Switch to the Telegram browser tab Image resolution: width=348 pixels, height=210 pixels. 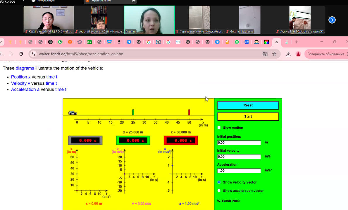pyautogui.click(x=129, y=42)
